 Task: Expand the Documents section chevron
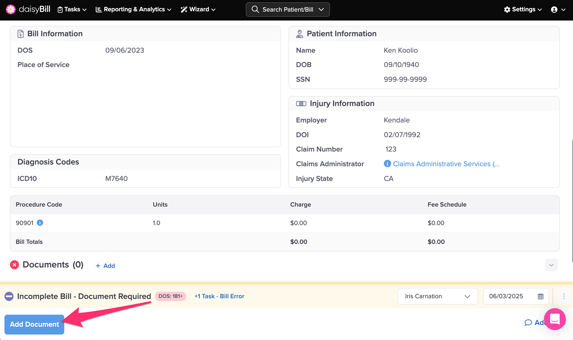[551, 265]
